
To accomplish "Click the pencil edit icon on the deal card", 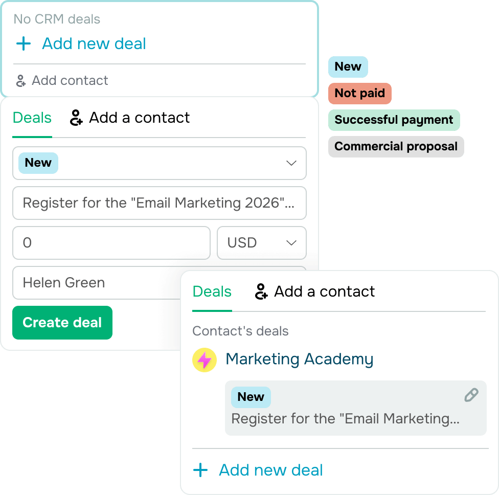I will [x=471, y=395].
